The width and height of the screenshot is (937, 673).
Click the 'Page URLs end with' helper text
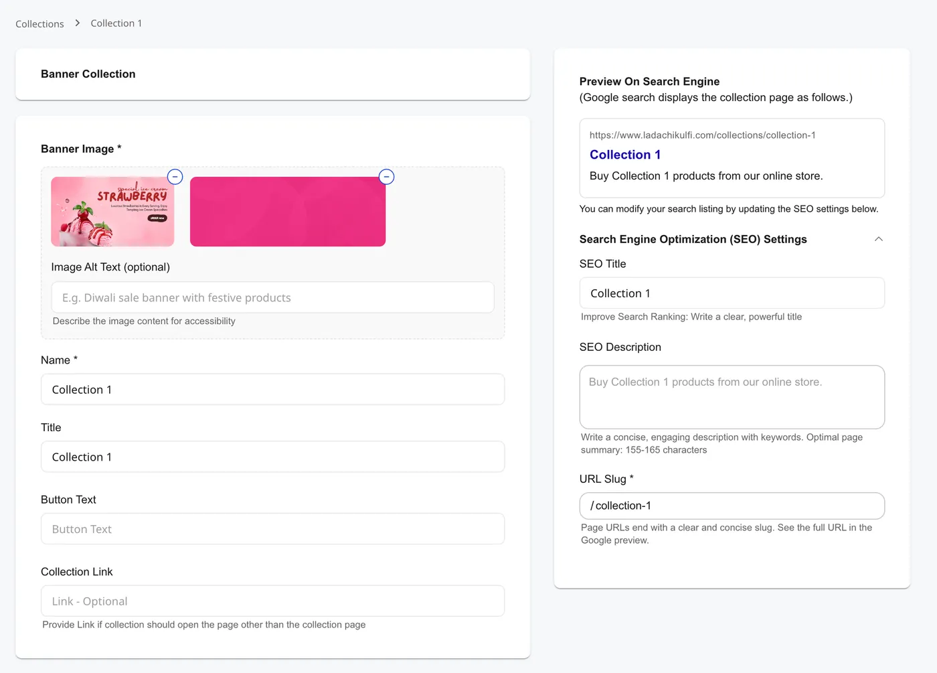coord(726,534)
